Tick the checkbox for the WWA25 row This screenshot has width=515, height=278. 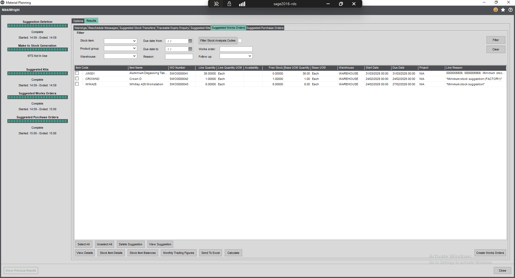pyautogui.click(x=77, y=84)
